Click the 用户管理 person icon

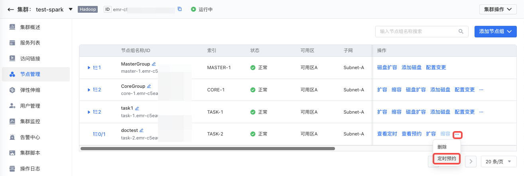click(12, 106)
